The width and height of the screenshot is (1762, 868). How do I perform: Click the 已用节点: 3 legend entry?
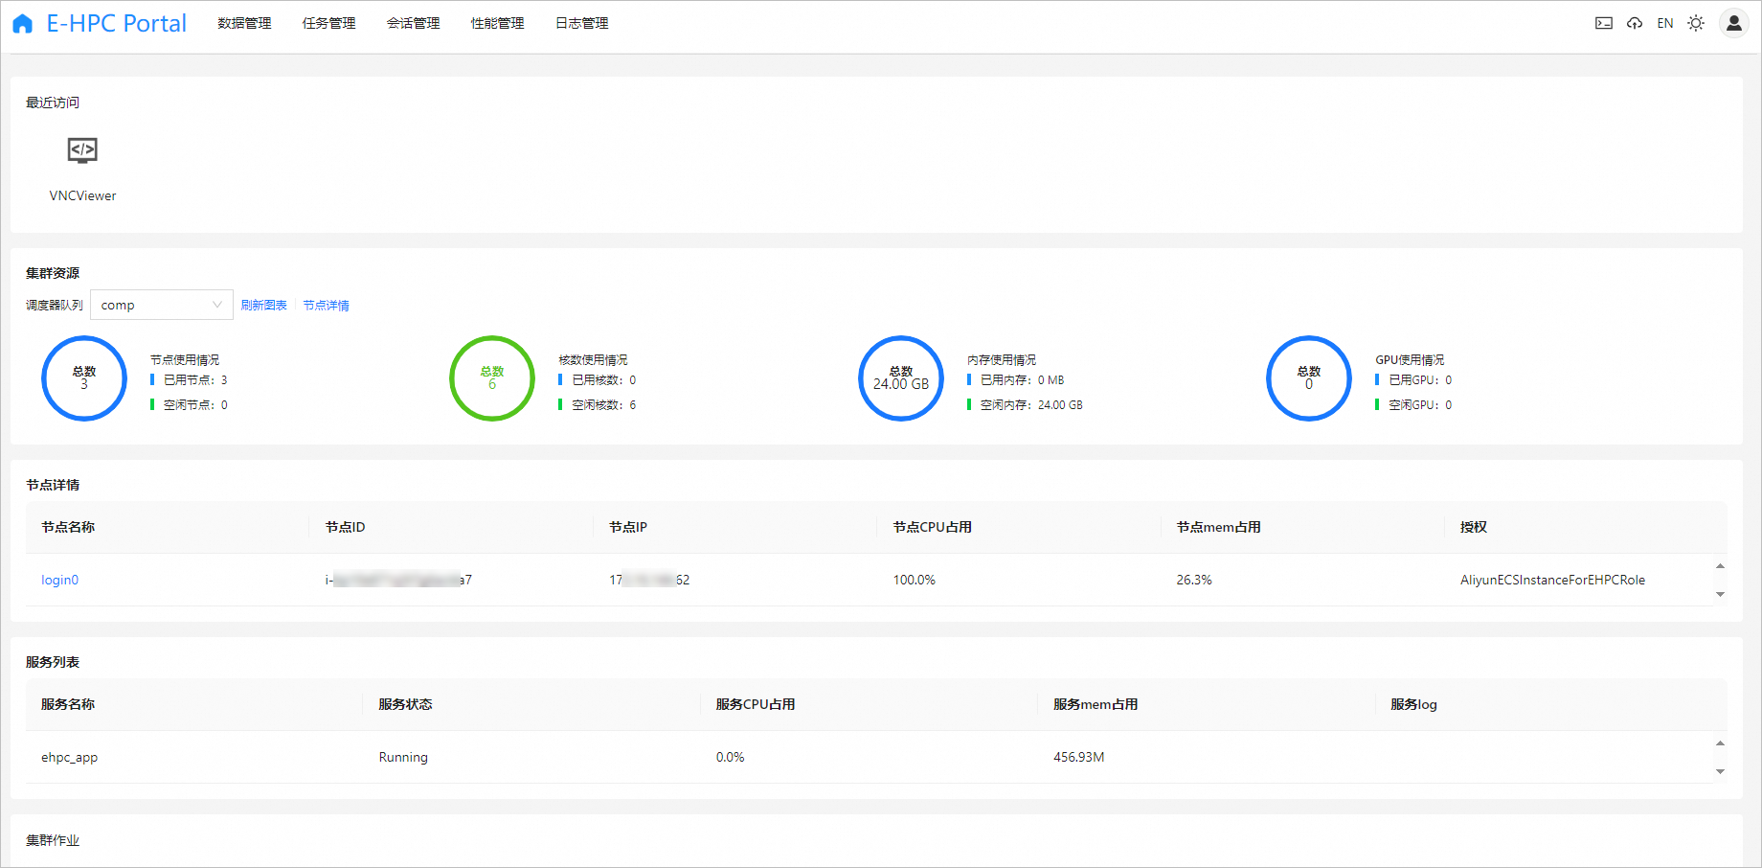[x=189, y=380]
